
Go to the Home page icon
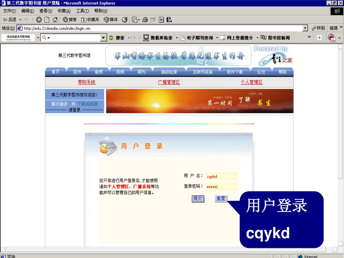pos(55,20)
